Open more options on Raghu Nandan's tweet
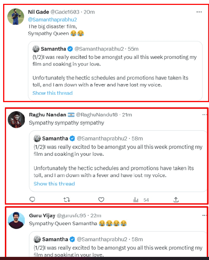209x260 pixels. 204,115
